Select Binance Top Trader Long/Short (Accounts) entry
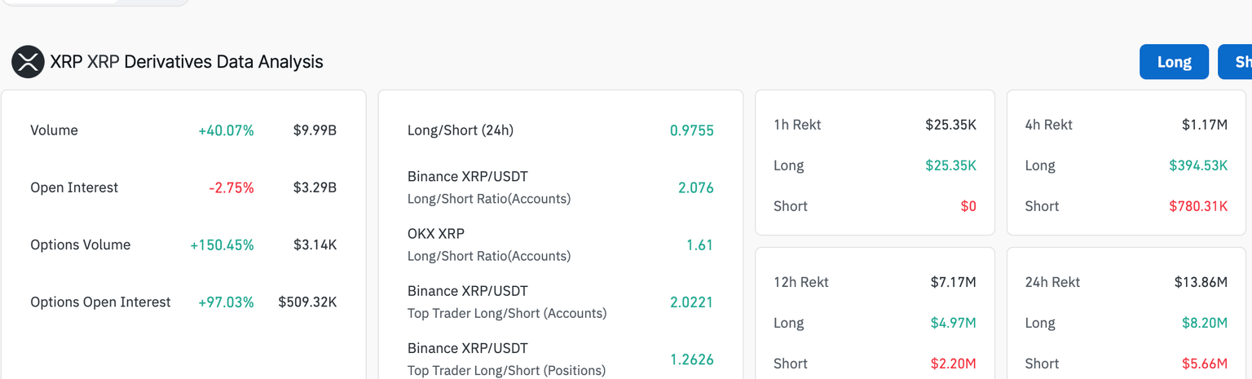Image resolution: width=1252 pixels, height=379 pixels. 506,302
